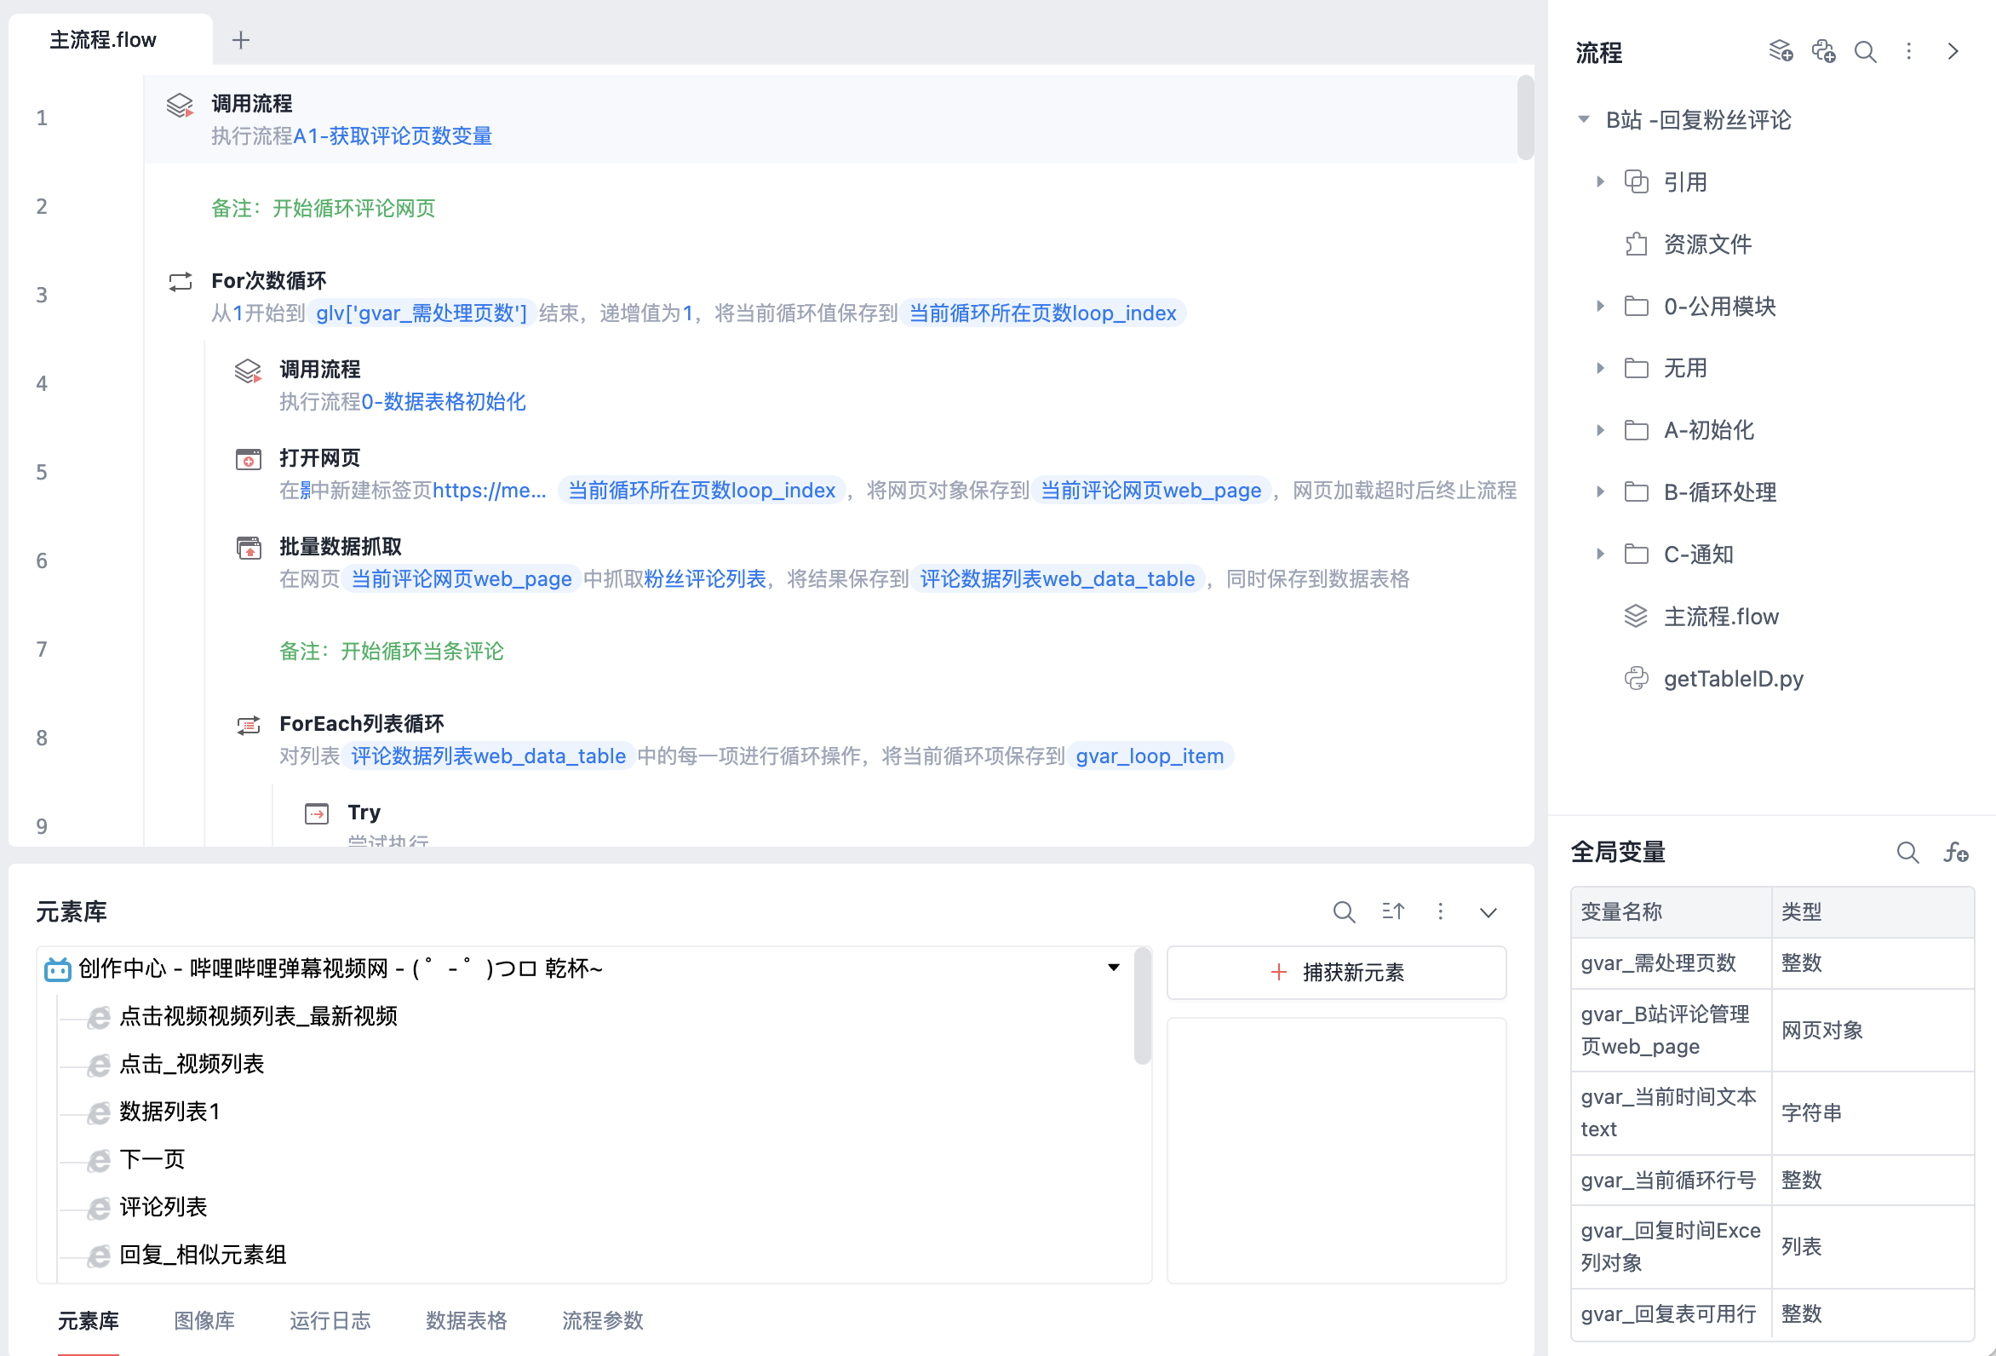Click the add global variable fx icon
The height and width of the screenshot is (1356, 1996).
click(1956, 853)
